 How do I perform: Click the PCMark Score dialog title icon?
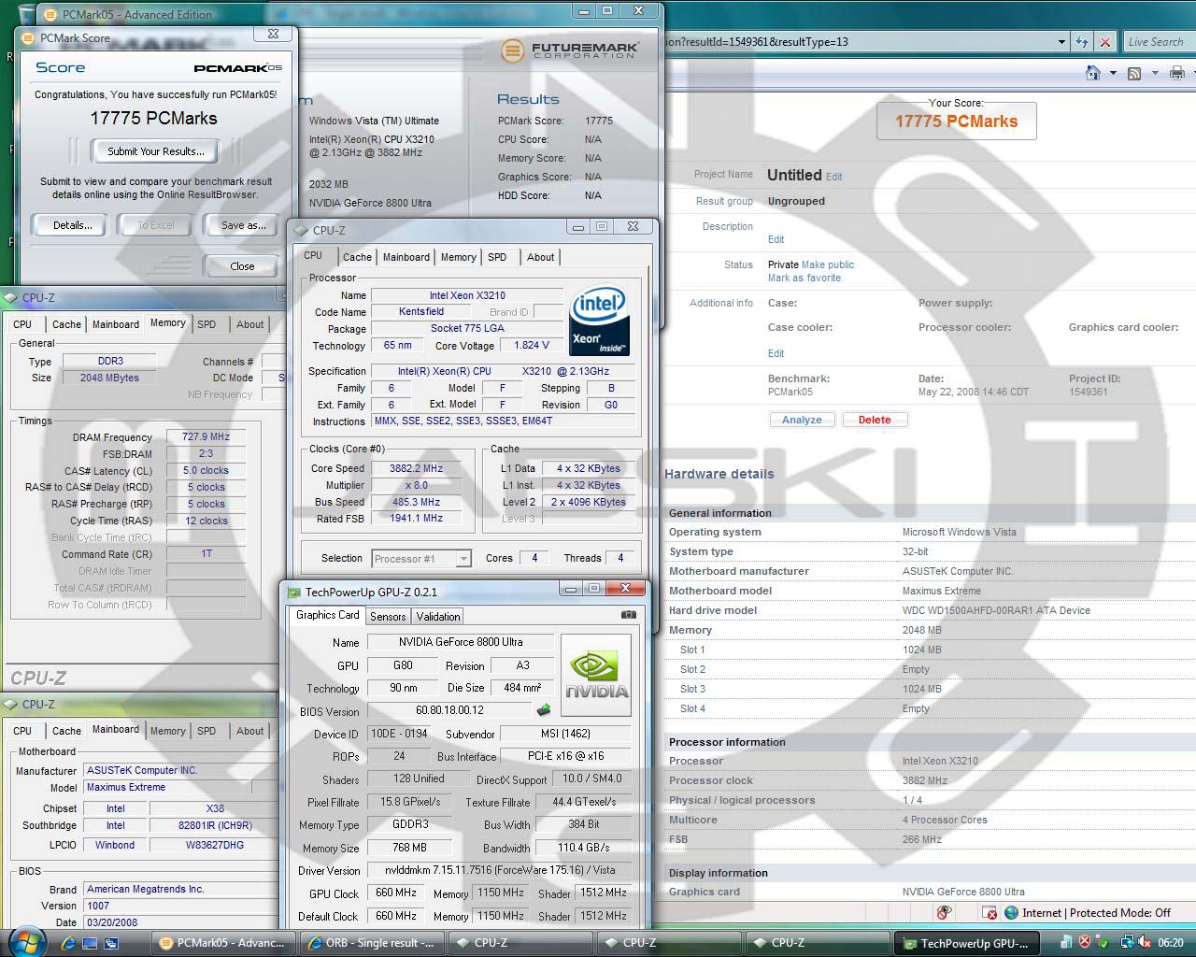point(28,37)
